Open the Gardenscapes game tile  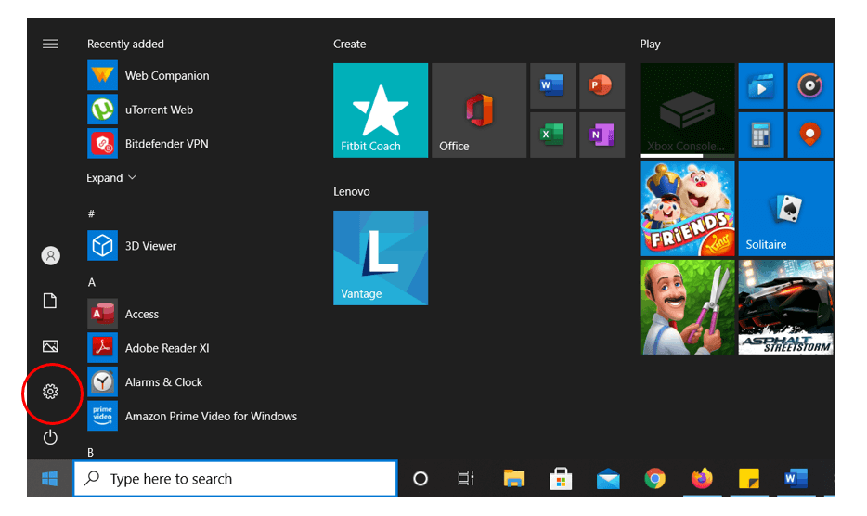click(x=687, y=307)
